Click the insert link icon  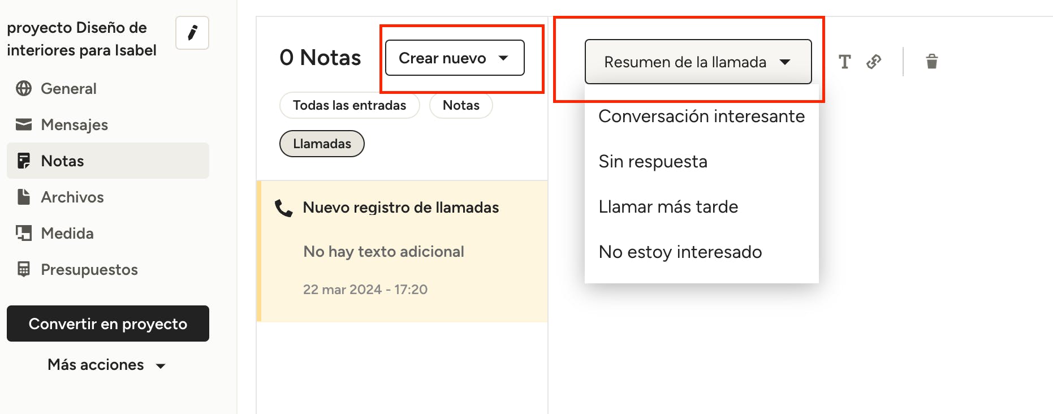(874, 62)
